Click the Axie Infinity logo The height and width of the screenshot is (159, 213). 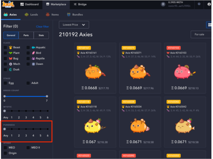8,4
